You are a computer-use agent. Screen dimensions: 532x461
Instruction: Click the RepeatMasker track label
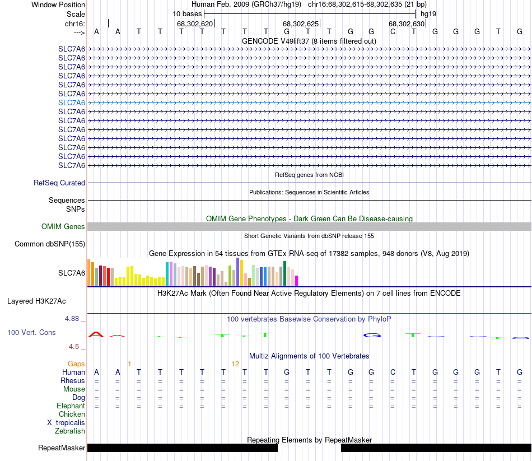click(x=62, y=448)
